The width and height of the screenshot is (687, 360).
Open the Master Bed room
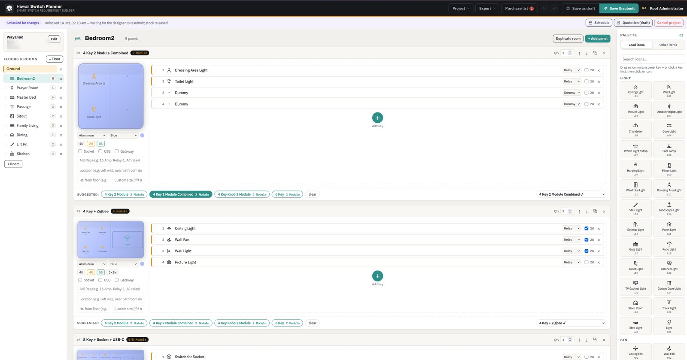26,97
